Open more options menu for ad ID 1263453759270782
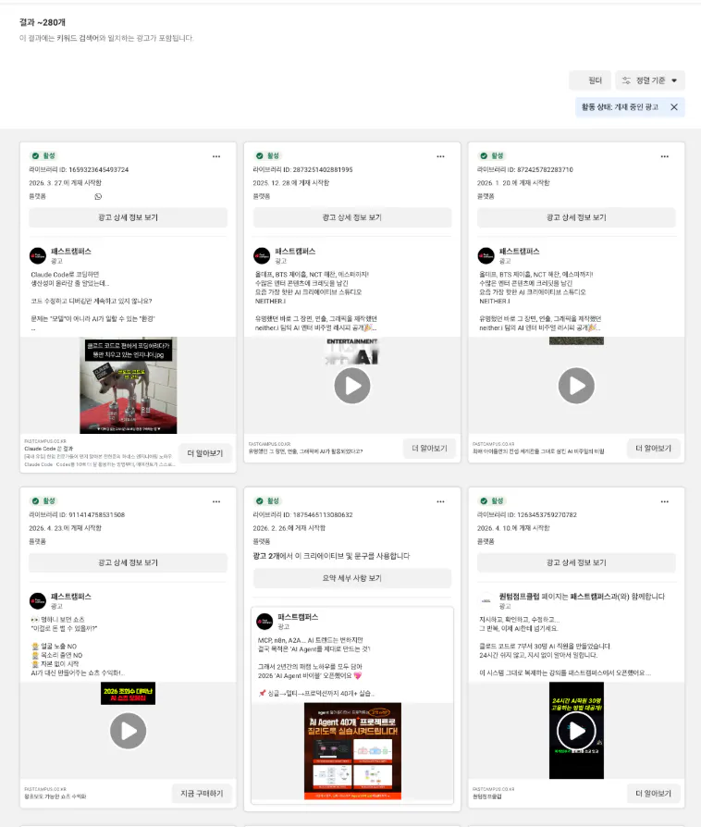The width and height of the screenshot is (701, 827). [665, 501]
